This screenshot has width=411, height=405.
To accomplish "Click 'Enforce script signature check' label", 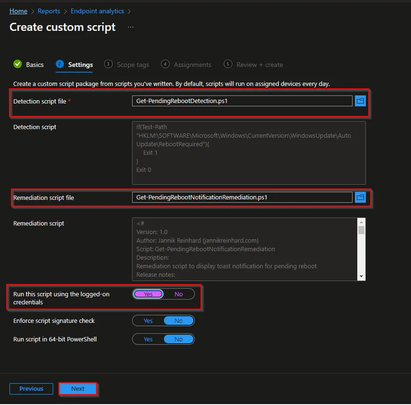I will (54, 320).
